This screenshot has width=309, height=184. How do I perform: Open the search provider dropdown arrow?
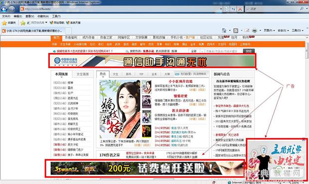coord(307,9)
